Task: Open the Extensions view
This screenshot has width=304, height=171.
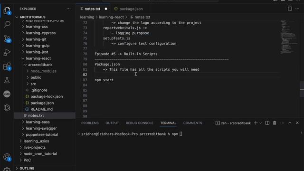Action: coord(7,66)
